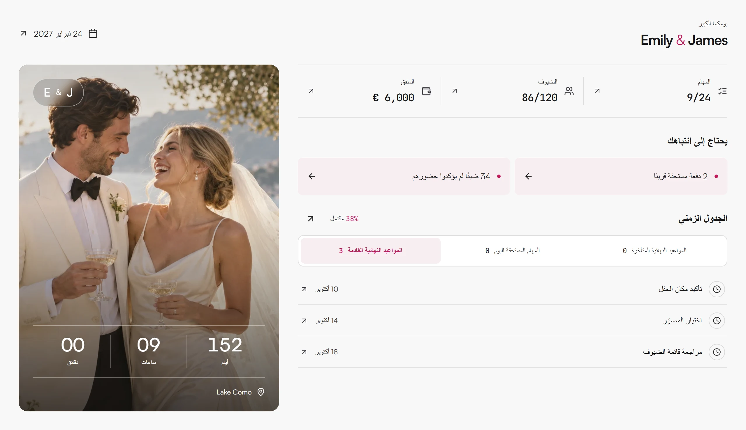Click the 09 ساعات countdown value
The height and width of the screenshot is (430, 746).
[149, 351]
